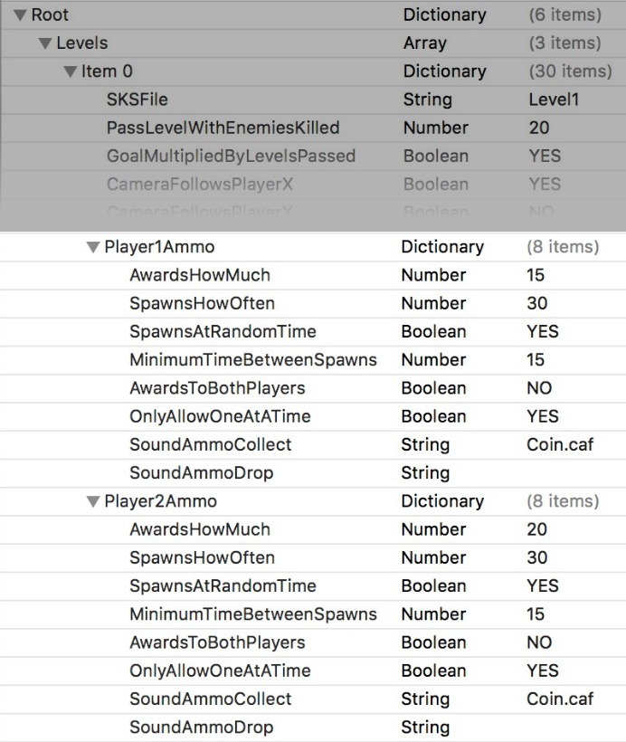Collapse the Levels array triangle
Screen dimensions: 626x742
click(x=45, y=43)
